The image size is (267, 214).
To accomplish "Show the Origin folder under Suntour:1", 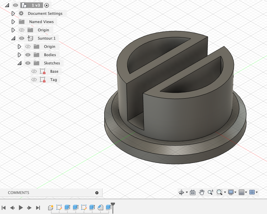I will coord(28,47).
